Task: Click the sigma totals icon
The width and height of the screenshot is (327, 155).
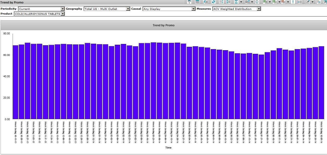Action: click(236, 2)
